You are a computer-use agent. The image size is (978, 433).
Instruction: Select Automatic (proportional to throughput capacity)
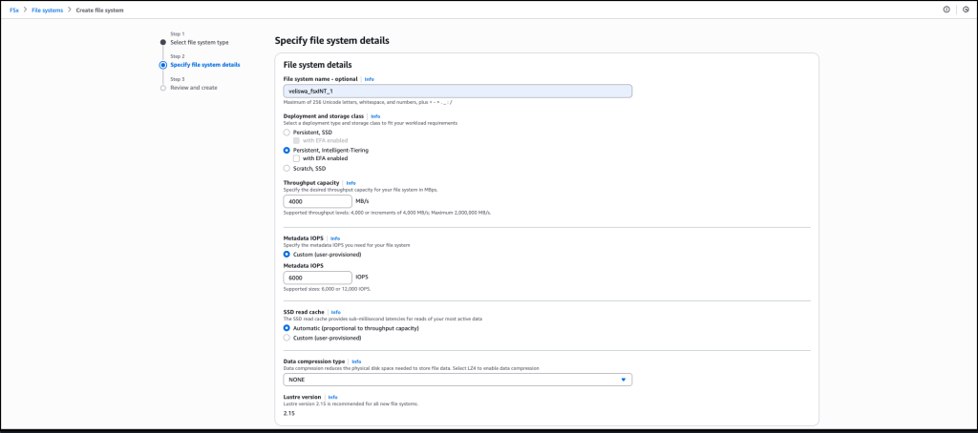tap(287, 328)
